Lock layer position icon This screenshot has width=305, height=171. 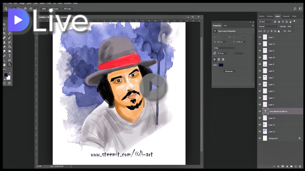(272, 31)
